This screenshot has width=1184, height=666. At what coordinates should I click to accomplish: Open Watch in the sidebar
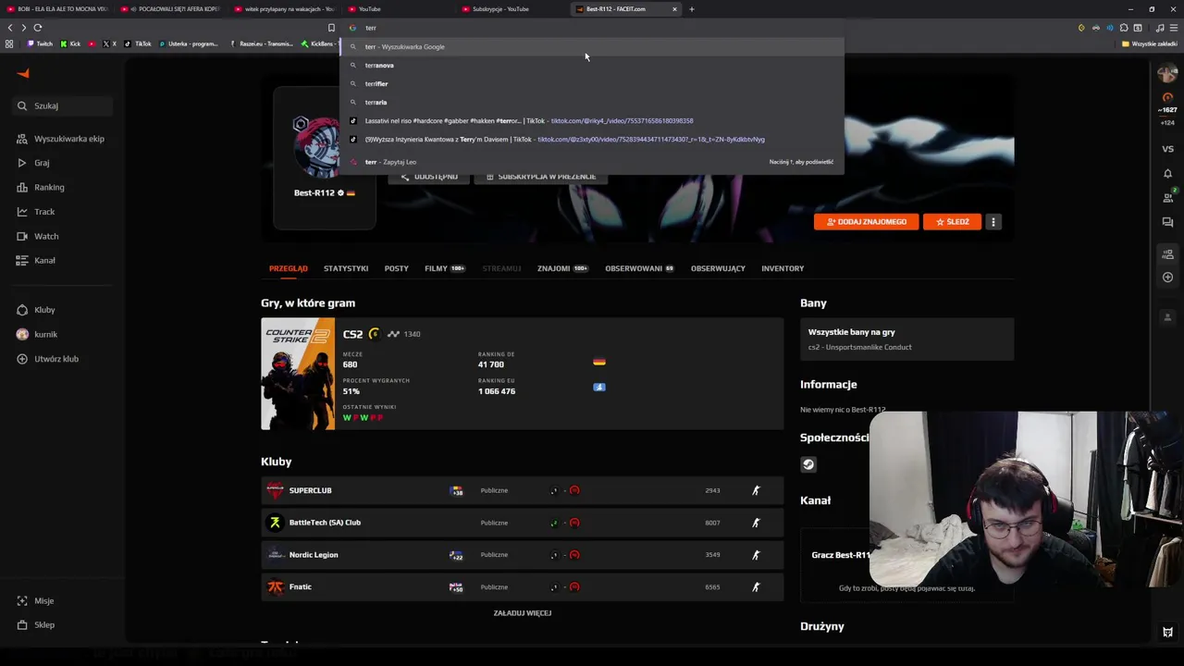[x=37, y=236]
